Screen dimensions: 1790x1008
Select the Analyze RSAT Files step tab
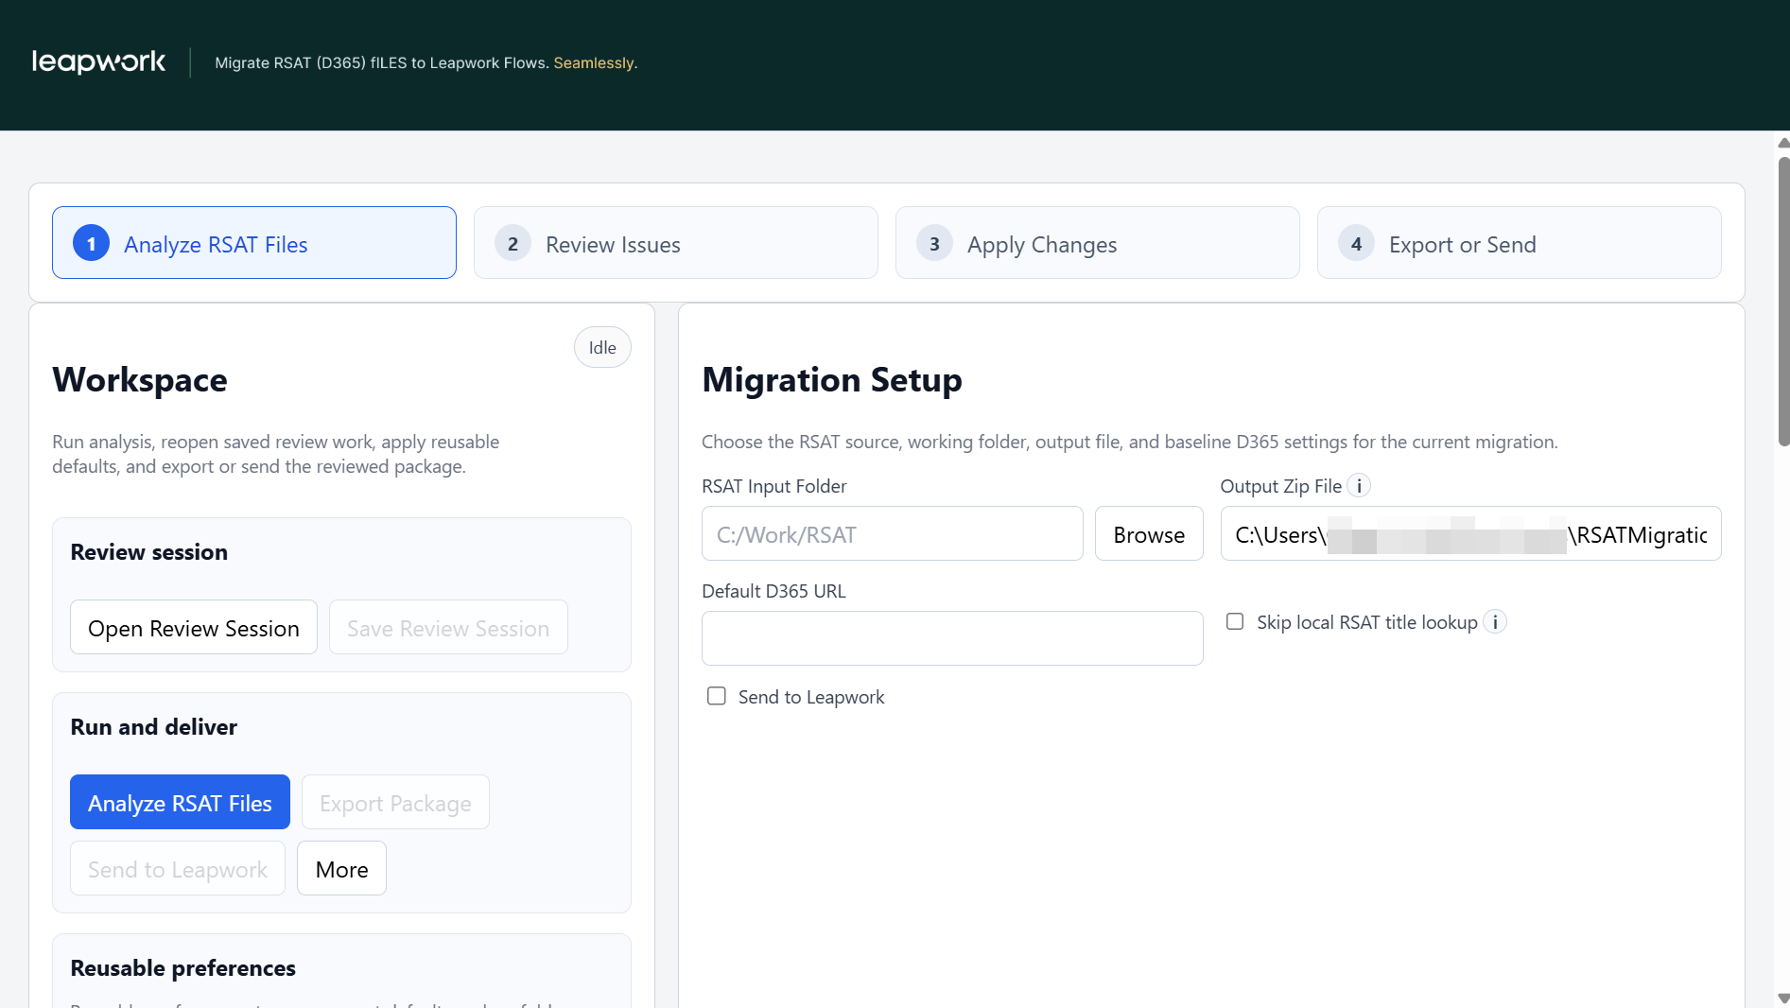click(x=254, y=243)
